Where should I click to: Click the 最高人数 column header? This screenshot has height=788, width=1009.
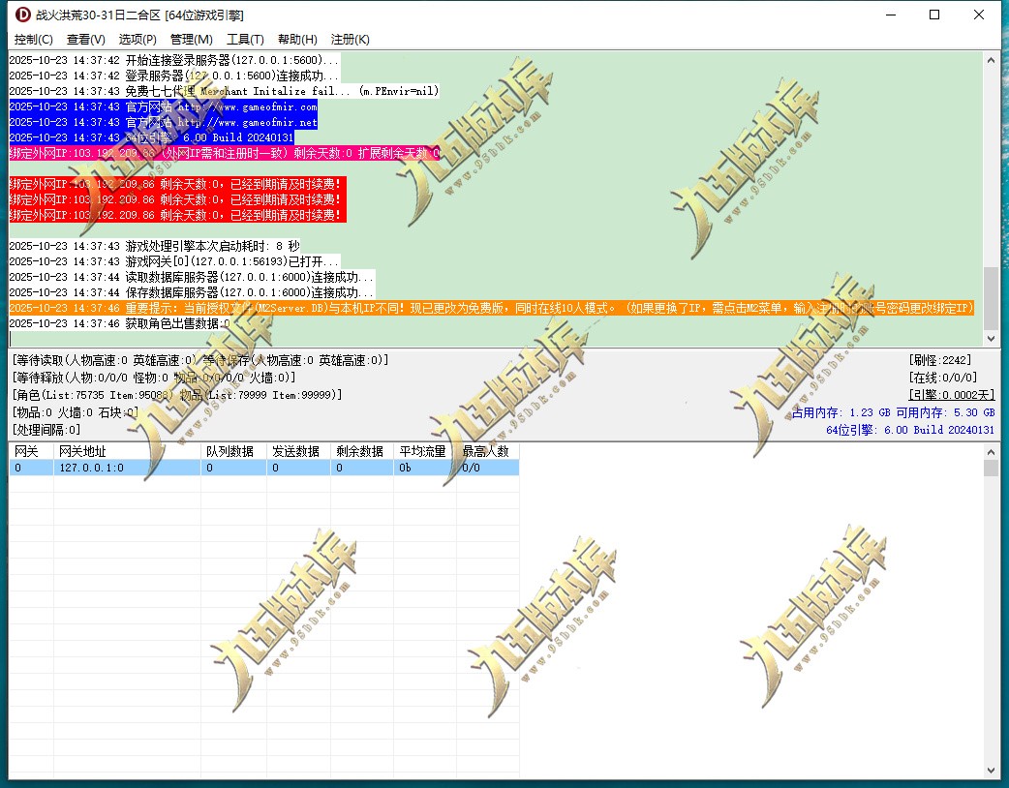pyautogui.click(x=488, y=451)
